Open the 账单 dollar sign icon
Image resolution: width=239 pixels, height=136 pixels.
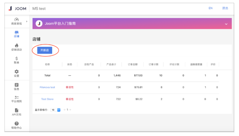coord(16,59)
